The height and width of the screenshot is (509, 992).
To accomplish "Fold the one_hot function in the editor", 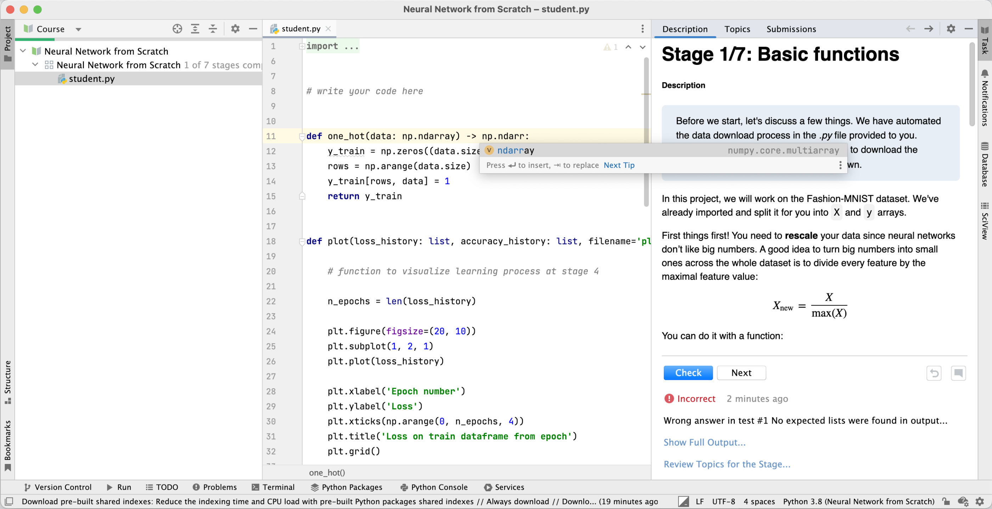I will (302, 136).
